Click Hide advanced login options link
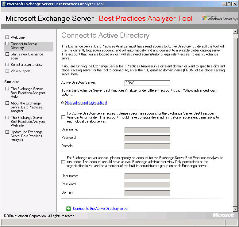Image resolution: width=239 pixels, height=227 pixels. pyautogui.click(x=86, y=103)
